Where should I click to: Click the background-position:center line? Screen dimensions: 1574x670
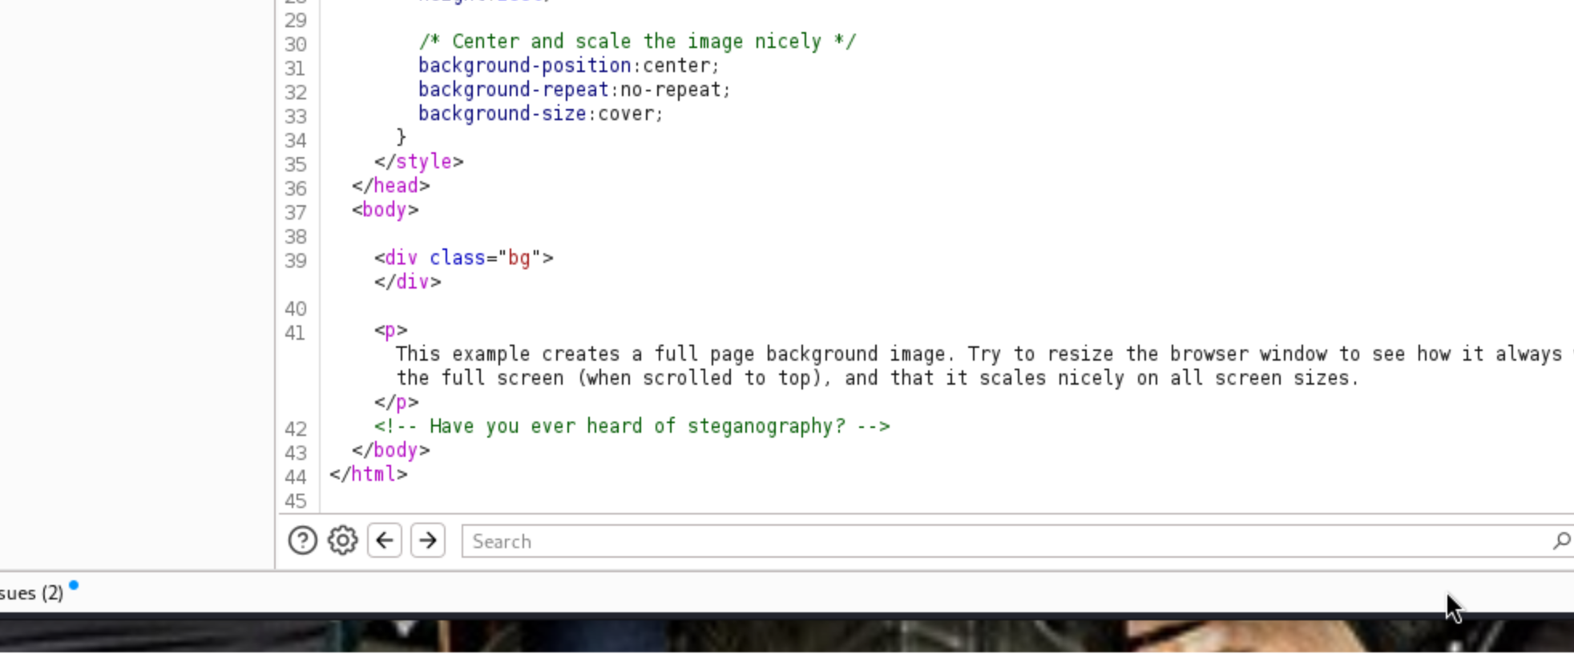coord(568,66)
